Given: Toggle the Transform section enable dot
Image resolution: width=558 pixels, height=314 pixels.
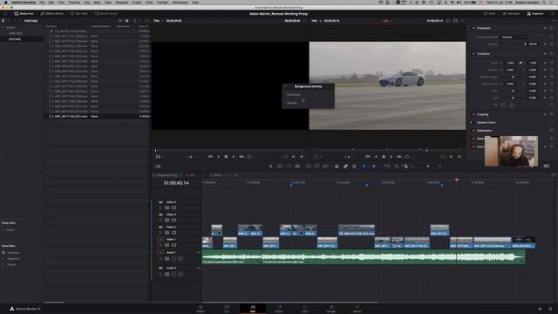Looking at the screenshot, I should [473, 54].
